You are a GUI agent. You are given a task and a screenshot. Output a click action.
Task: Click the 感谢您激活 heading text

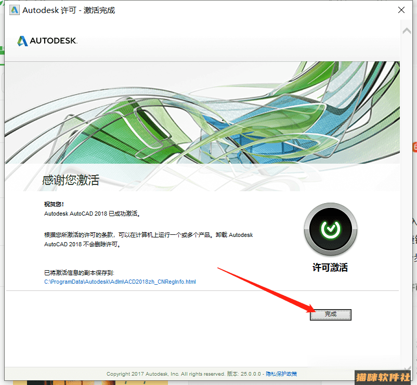click(71, 180)
